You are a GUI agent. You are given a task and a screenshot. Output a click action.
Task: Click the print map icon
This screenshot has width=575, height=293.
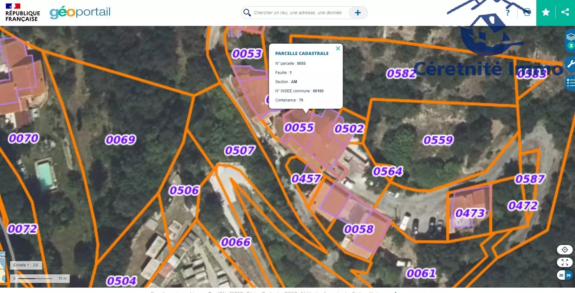(x=527, y=13)
